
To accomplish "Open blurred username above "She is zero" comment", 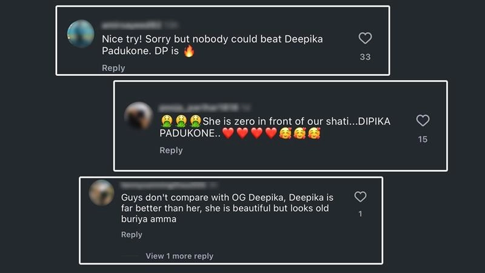I will [x=199, y=107].
